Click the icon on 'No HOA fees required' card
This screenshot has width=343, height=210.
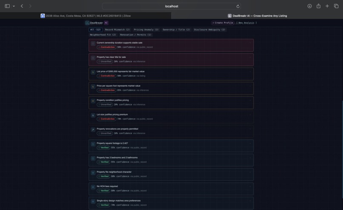point(93,187)
